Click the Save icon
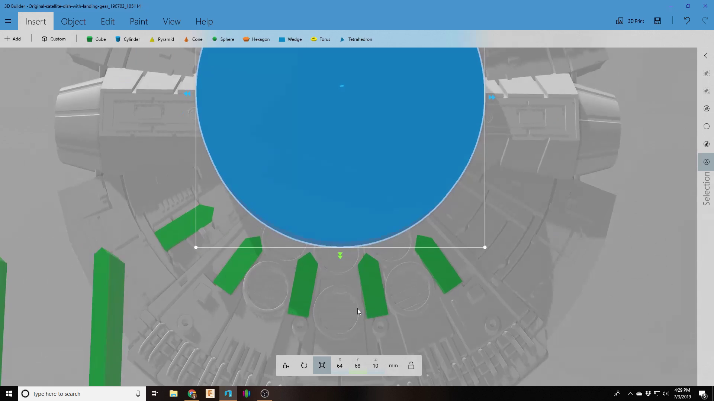 (657, 21)
